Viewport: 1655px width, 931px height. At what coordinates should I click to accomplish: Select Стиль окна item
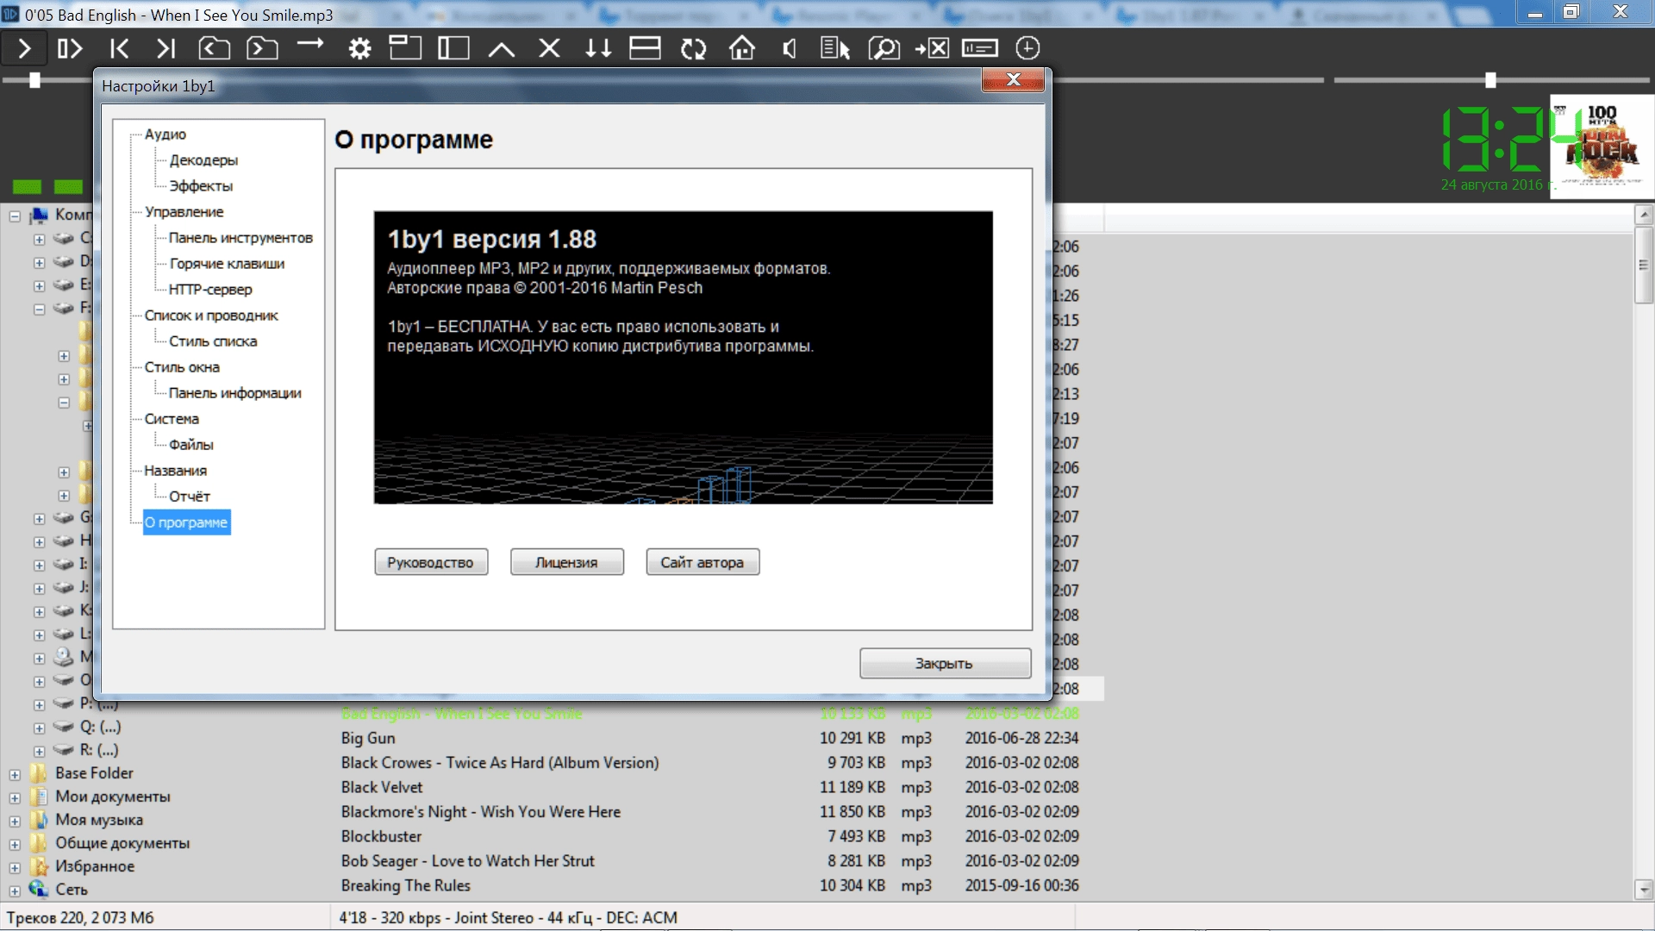point(182,367)
